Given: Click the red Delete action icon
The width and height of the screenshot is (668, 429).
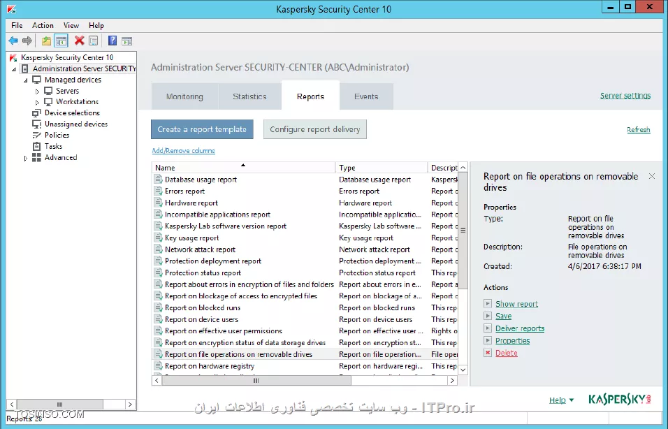Looking at the screenshot, I should click(488, 353).
